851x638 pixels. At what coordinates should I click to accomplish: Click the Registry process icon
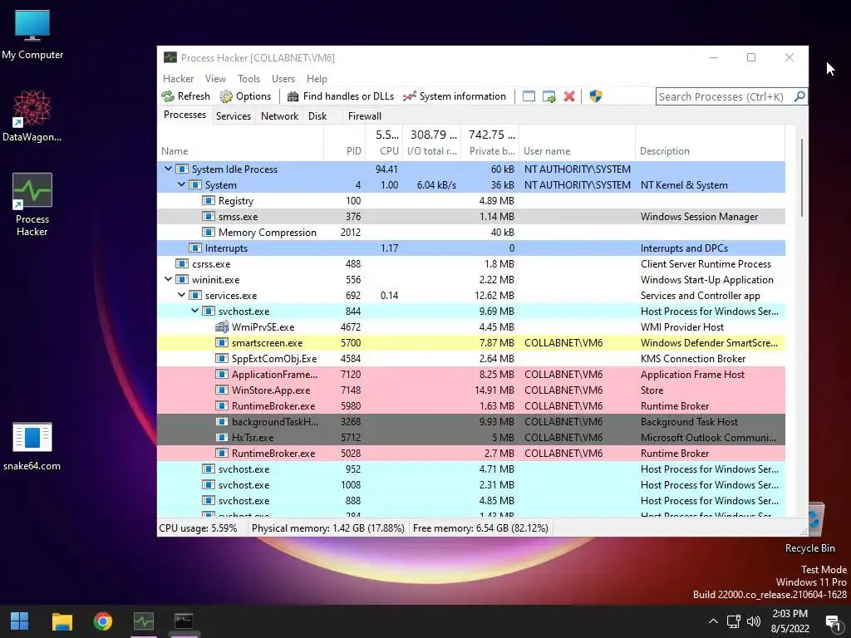[x=209, y=201]
